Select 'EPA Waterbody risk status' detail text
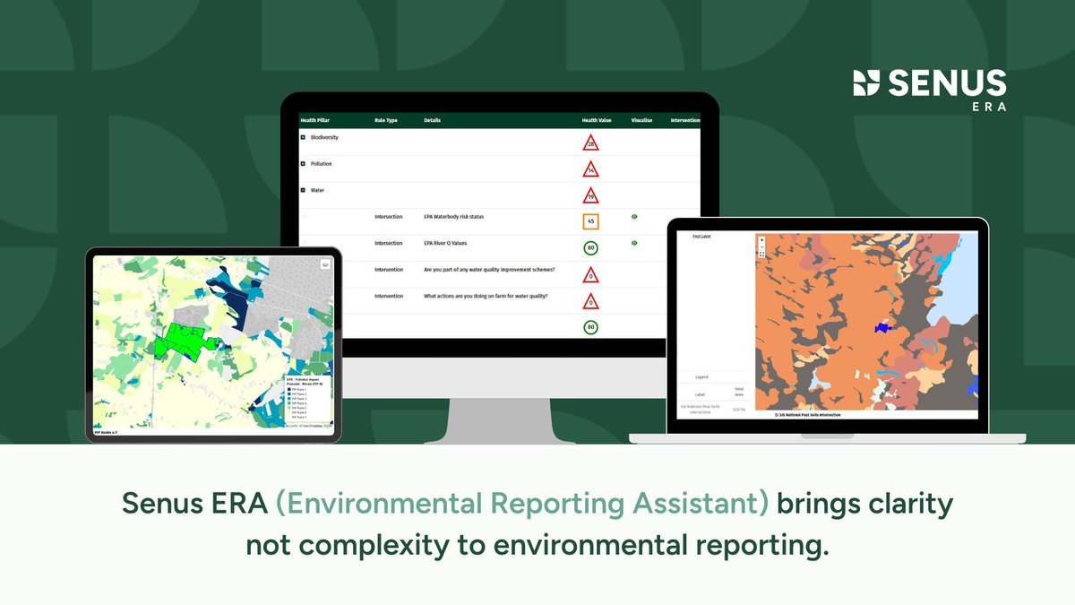The width and height of the screenshot is (1075, 605). (454, 217)
